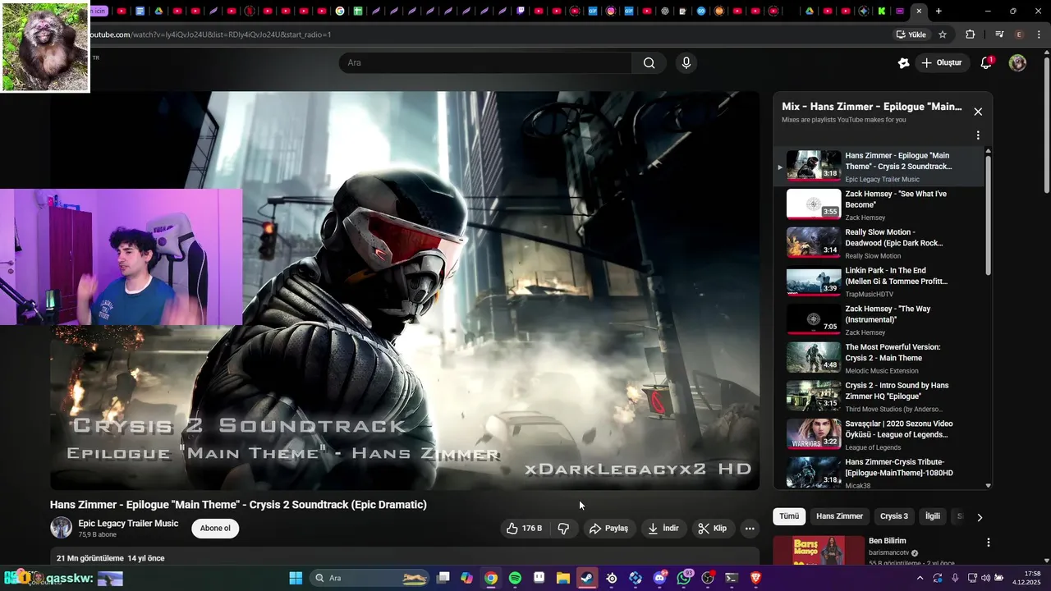Play Really Slow Motion Deadwood thumbnail

pos(814,243)
